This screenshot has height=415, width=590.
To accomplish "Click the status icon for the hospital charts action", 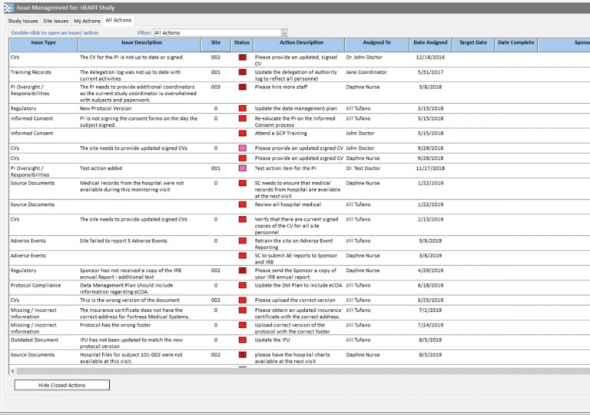I will 242,355.
